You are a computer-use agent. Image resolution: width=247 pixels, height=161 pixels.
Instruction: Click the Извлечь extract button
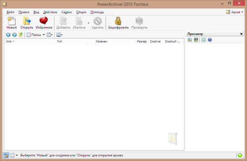(79, 23)
